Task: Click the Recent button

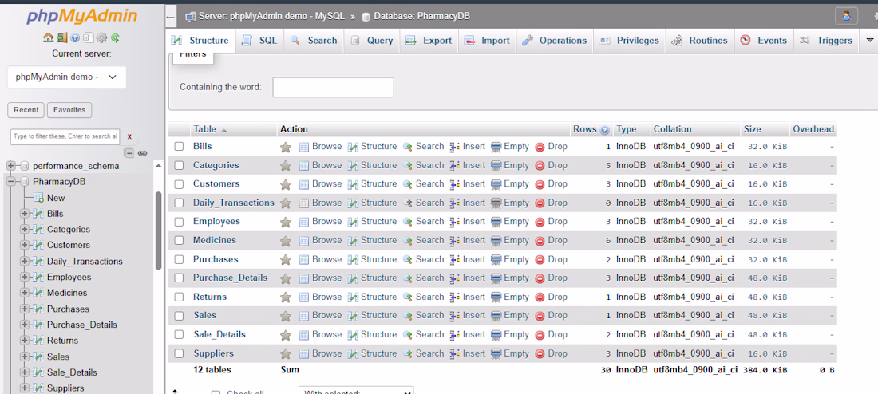Action: coord(26,110)
